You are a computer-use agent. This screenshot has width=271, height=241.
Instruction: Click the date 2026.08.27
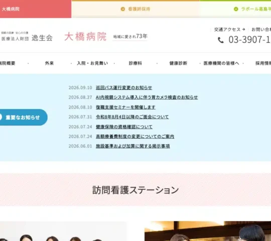coord(80,97)
